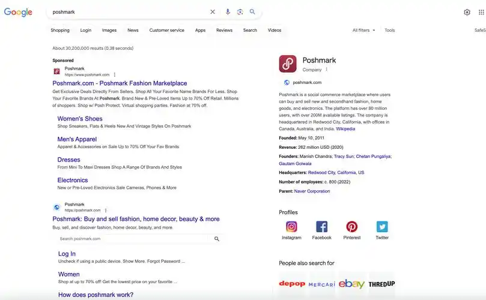Click the Search poshmark.com field
Viewport: 486px width, 300px height.
point(135,239)
